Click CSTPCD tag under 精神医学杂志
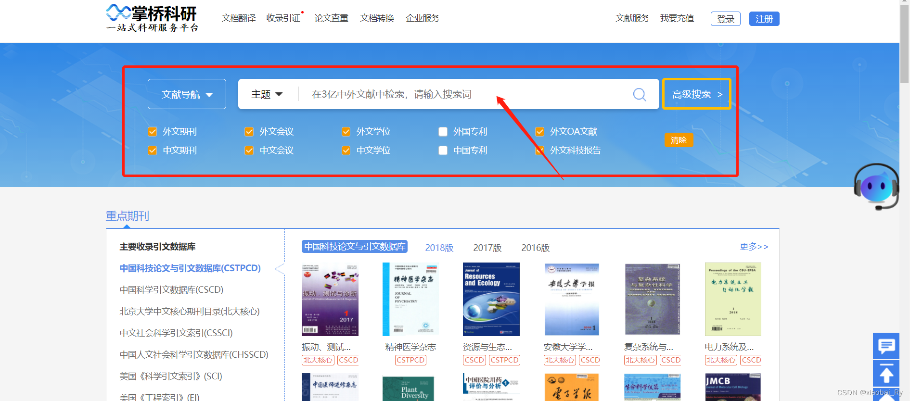 tap(410, 360)
